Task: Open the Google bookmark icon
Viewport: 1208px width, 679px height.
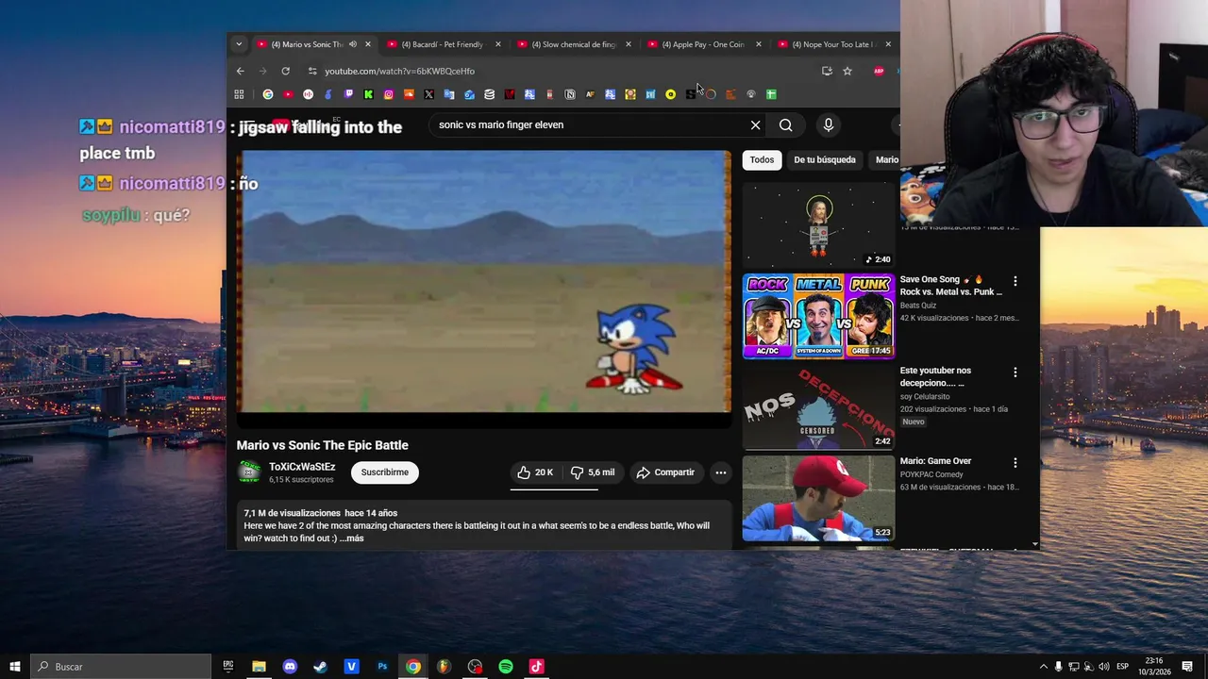Action: (268, 94)
